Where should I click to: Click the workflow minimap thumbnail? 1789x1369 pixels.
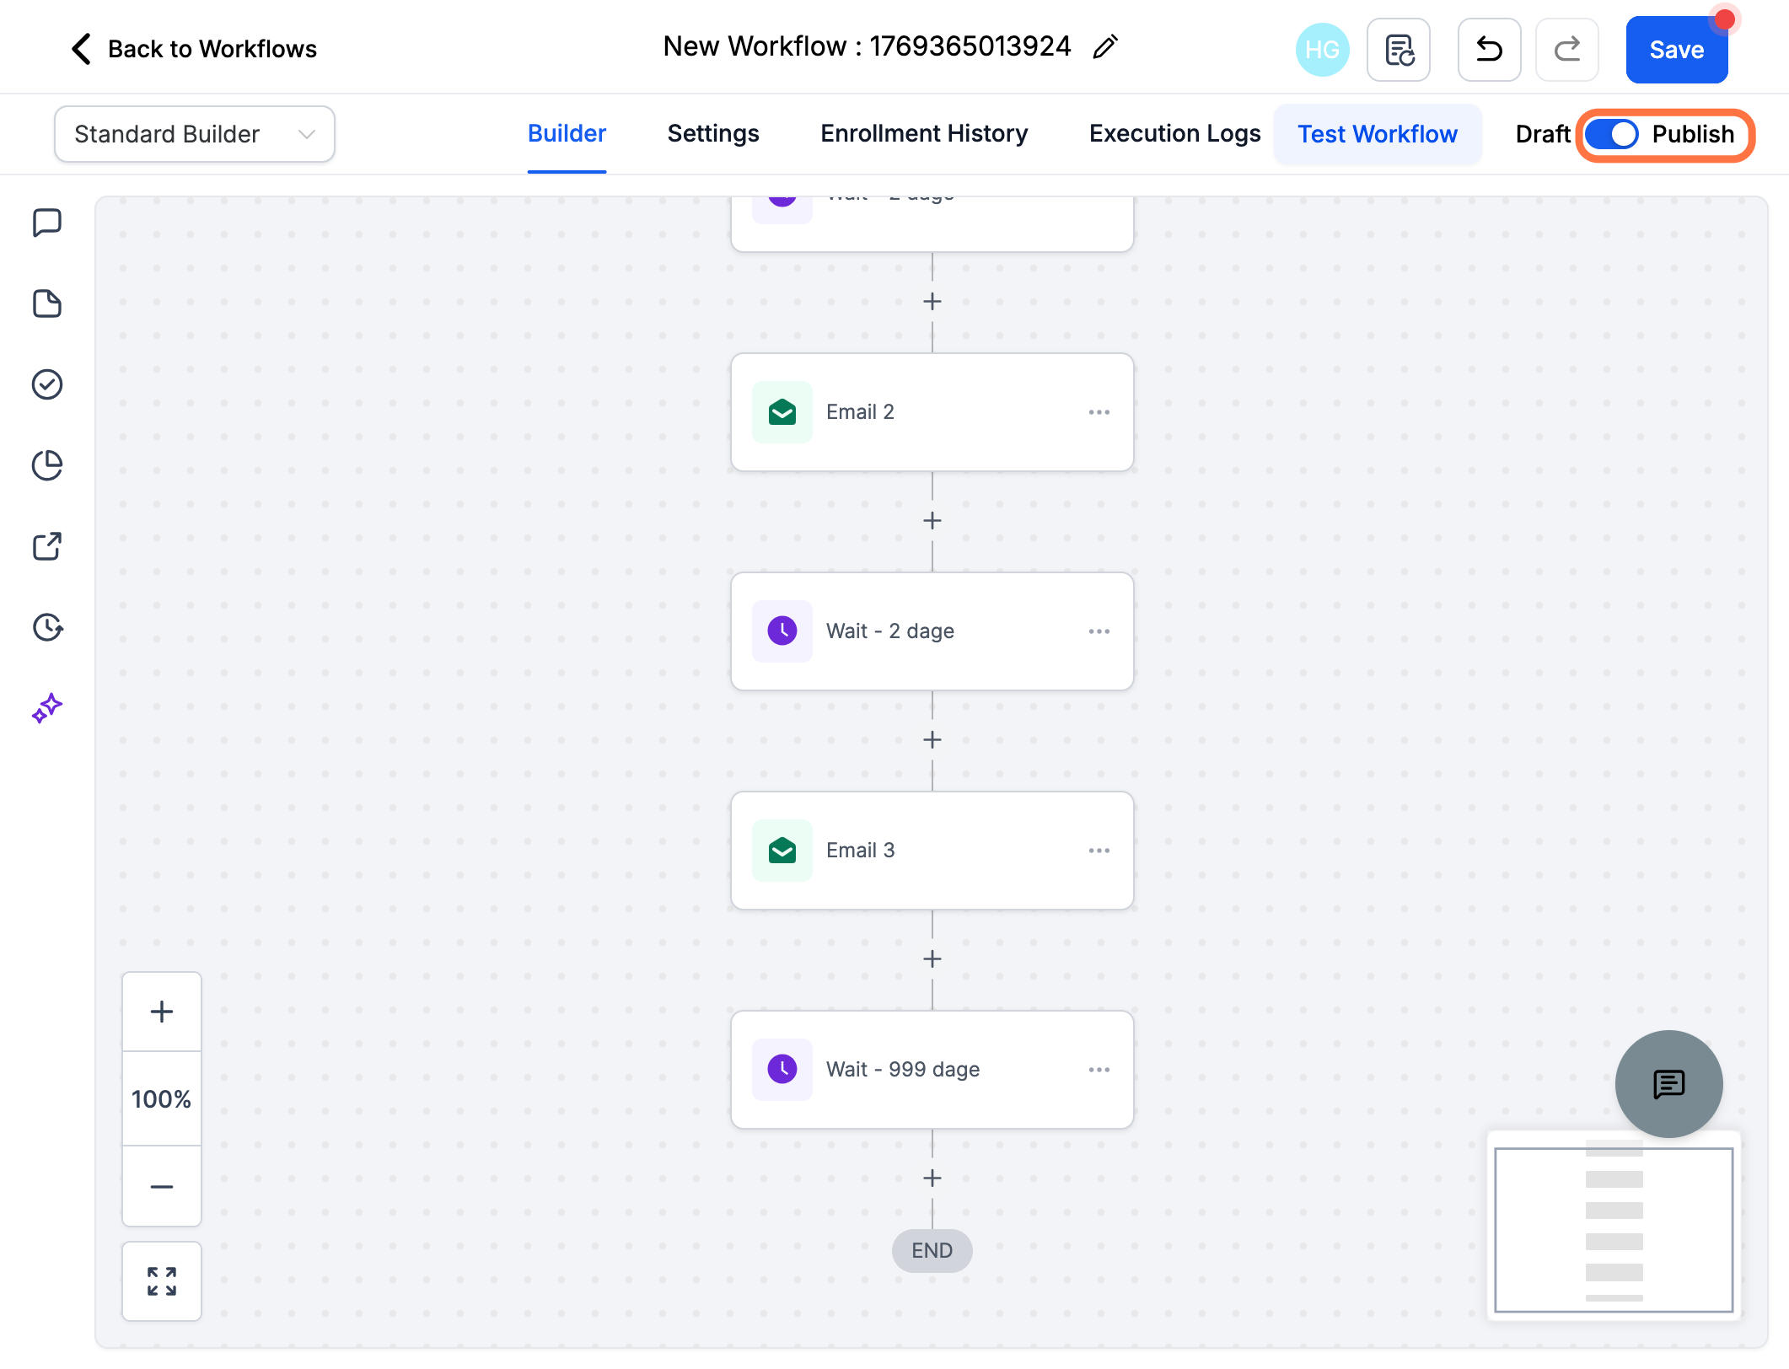(1614, 1226)
